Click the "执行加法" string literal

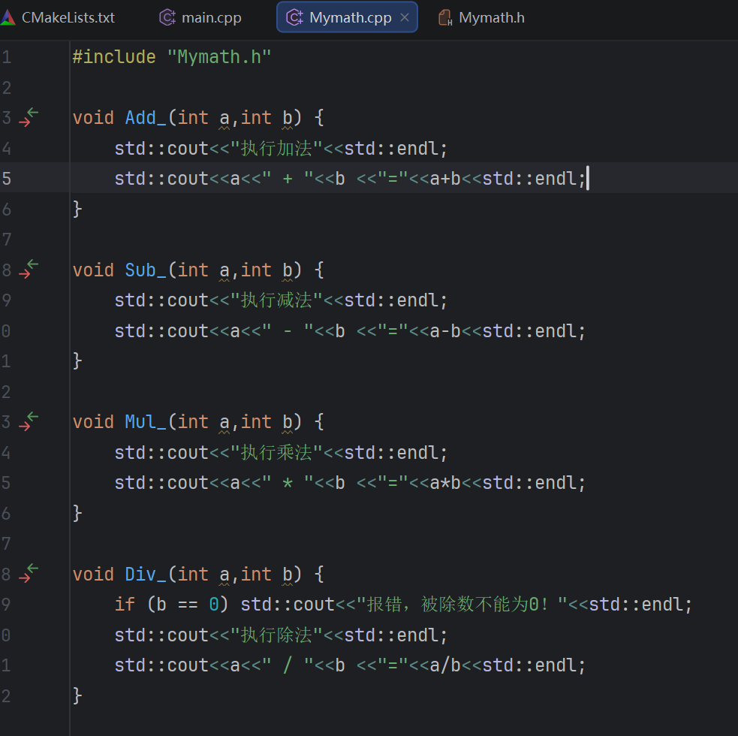tap(277, 149)
